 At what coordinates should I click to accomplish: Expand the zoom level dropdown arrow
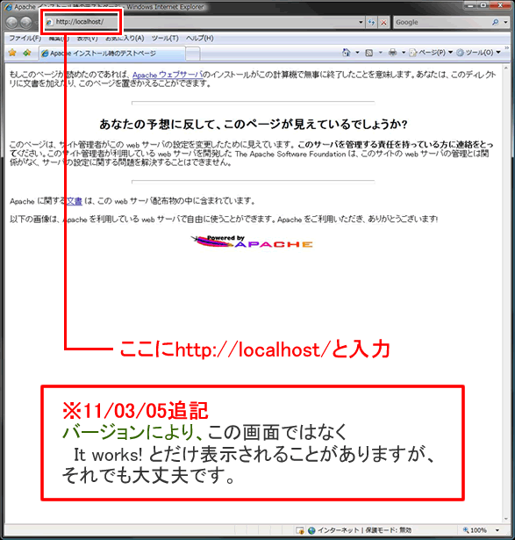coord(497,530)
